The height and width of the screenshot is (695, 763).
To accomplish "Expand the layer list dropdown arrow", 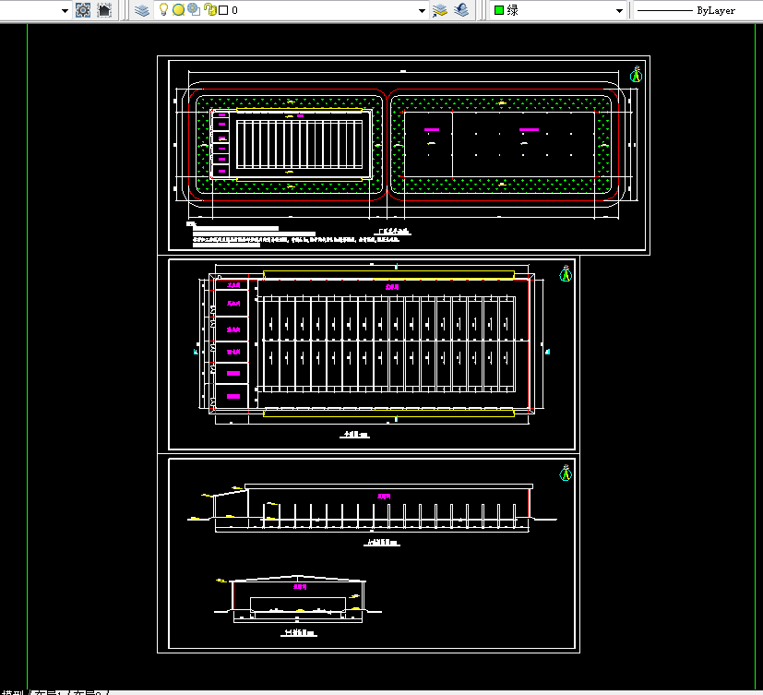I will pyautogui.click(x=422, y=11).
